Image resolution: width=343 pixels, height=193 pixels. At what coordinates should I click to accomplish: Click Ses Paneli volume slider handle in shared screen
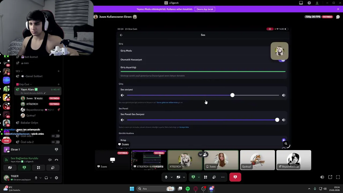(277, 120)
